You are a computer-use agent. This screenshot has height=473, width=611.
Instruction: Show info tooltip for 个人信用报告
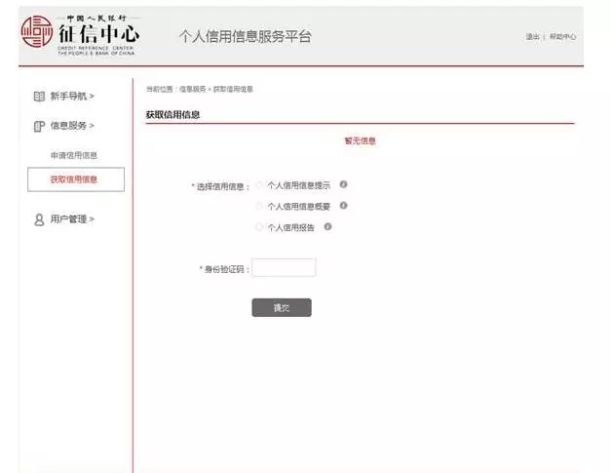point(327,226)
